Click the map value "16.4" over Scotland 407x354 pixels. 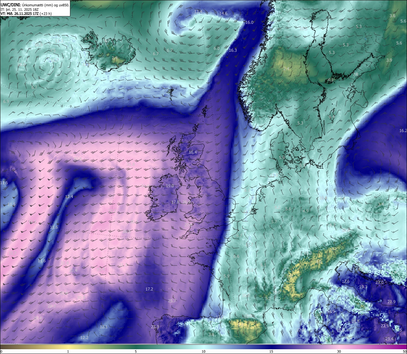pos(193,152)
